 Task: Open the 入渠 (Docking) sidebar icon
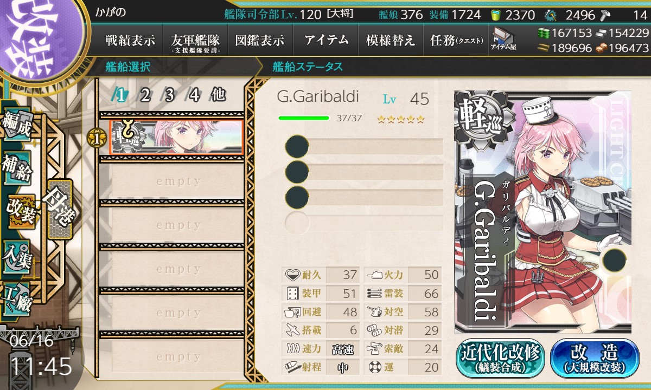click(17, 255)
